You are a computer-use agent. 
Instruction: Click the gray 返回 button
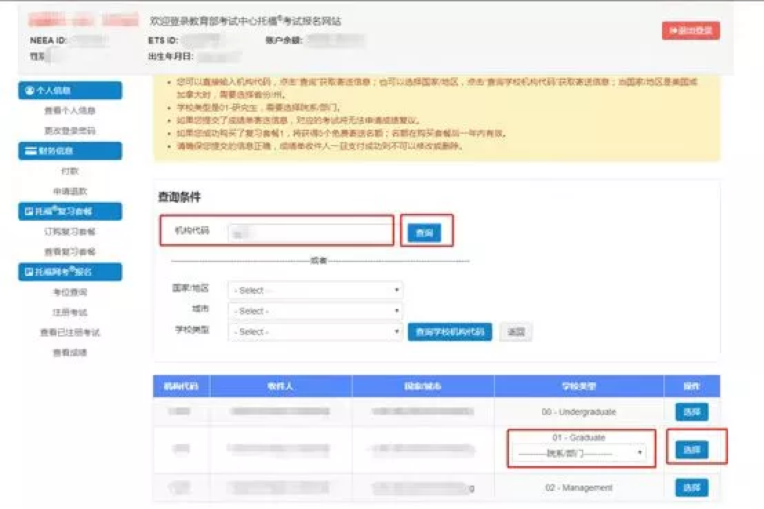click(x=516, y=332)
